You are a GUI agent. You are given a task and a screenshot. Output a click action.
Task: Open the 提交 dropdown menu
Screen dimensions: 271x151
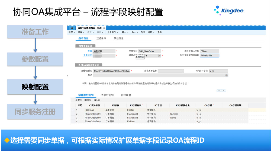coord(91,32)
